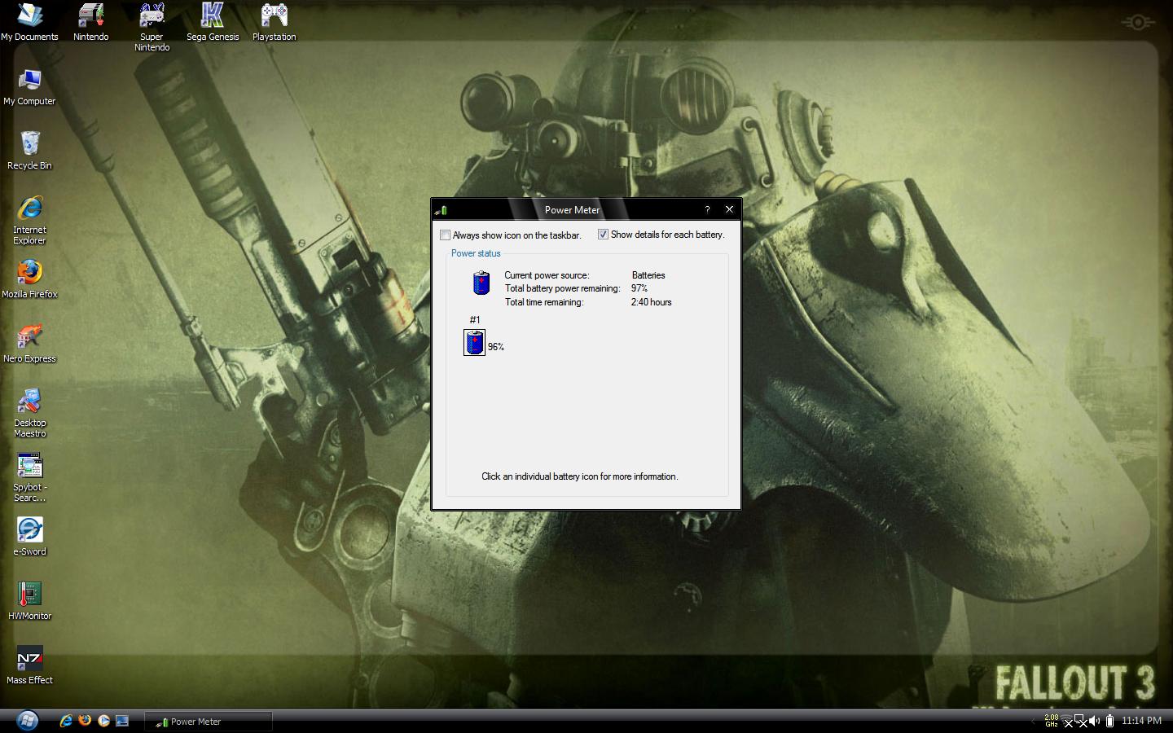Select the Spybot Search desktop icon
The width and height of the screenshot is (1173, 733).
pos(29,477)
